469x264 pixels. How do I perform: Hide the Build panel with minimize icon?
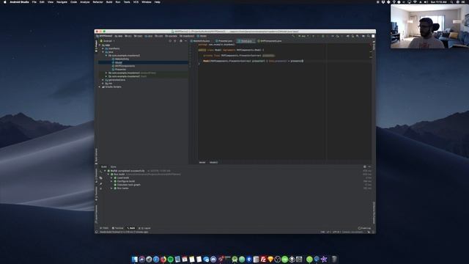click(369, 166)
